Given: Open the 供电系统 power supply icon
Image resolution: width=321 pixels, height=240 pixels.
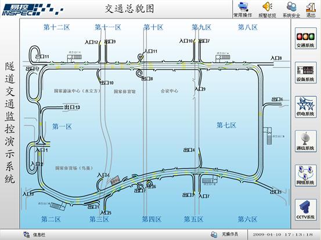Looking at the screenshot, I should coord(305,107).
